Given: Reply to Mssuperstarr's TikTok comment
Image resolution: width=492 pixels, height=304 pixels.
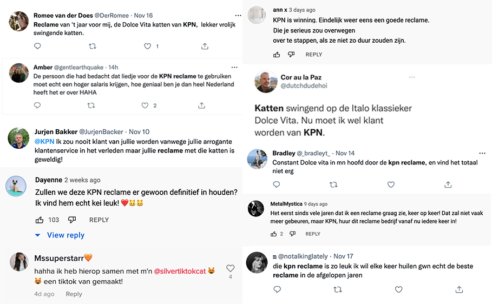Looking at the screenshot, I should click(74, 294).
